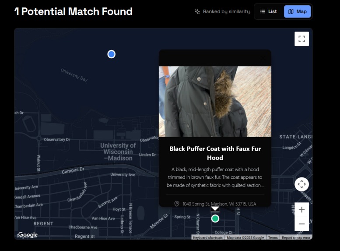
Task: Zoom out on the map
Action: click(x=301, y=224)
